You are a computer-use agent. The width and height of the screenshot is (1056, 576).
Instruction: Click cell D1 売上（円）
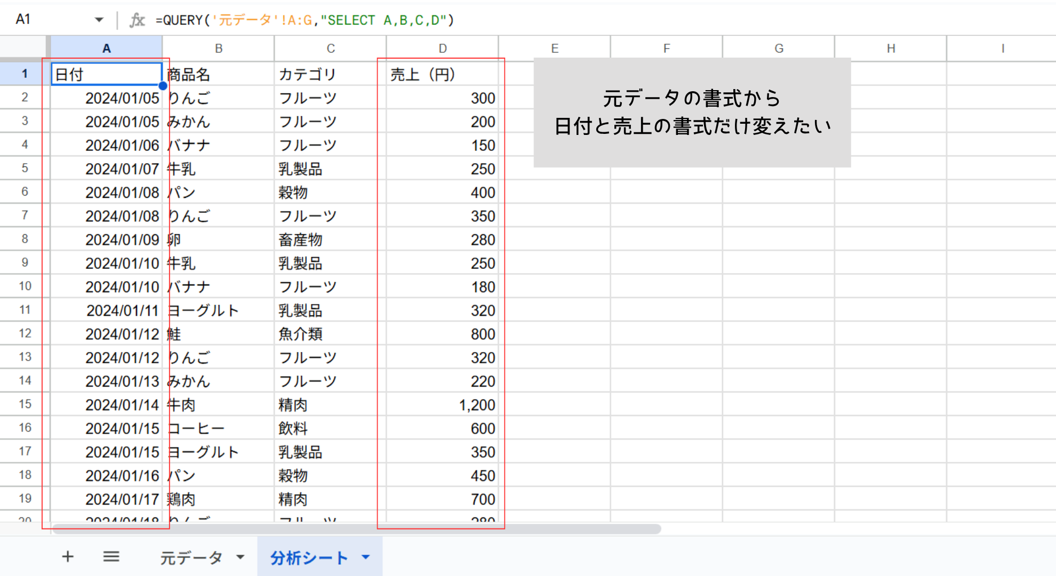[443, 74]
